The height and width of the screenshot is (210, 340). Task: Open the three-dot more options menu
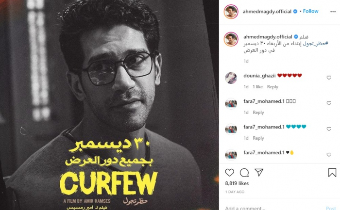point(333,12)
